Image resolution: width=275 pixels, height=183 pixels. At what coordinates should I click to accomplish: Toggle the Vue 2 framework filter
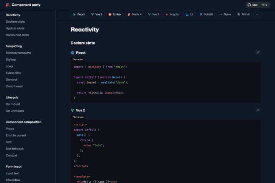coord(97,14)
